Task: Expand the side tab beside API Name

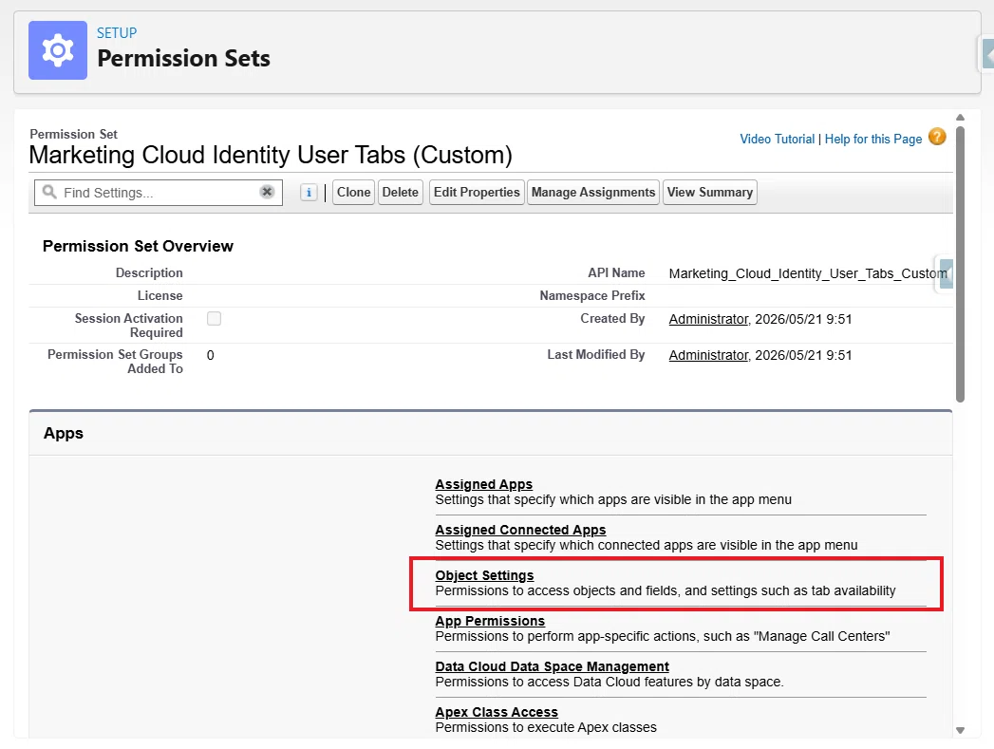Action: 946,273
